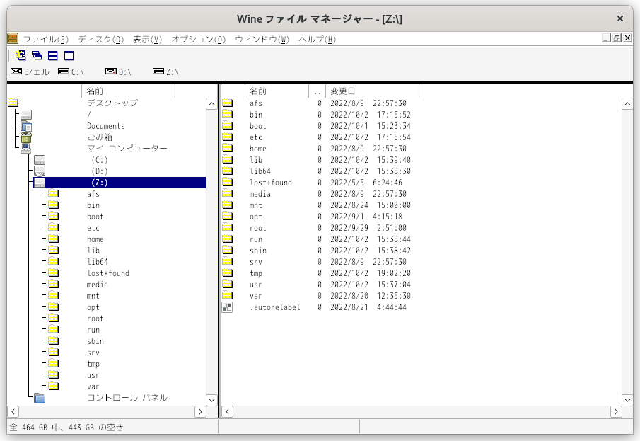This screenshot has height=441, width=640.
Task: Open the オプション(O) menu
Action: click(x=198, y=39)
